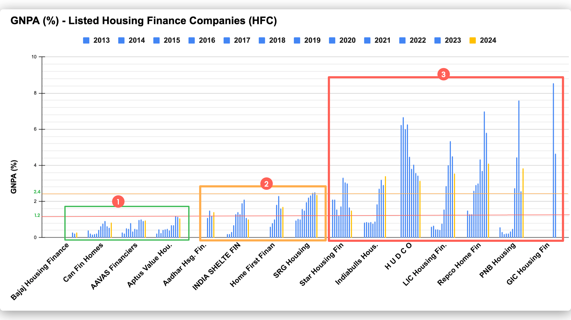Image resolution: width=571 pixels, height=320 pixels.
Task: Click the AAVAS Financiers axis label
Action: [114, 266]
